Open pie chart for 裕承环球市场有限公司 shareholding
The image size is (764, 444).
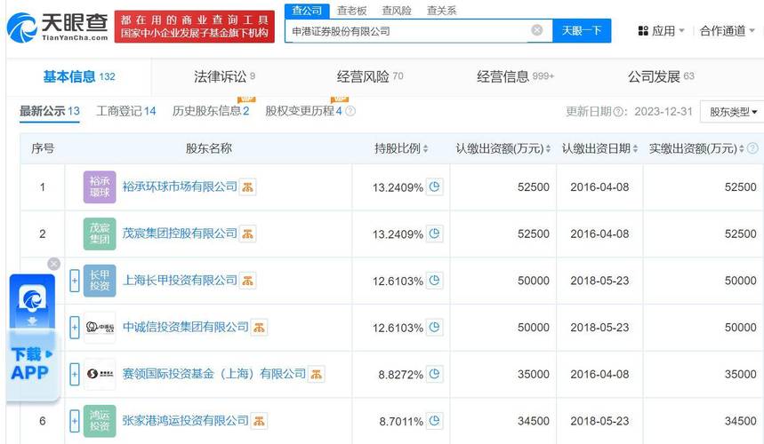tap(435, 187)
